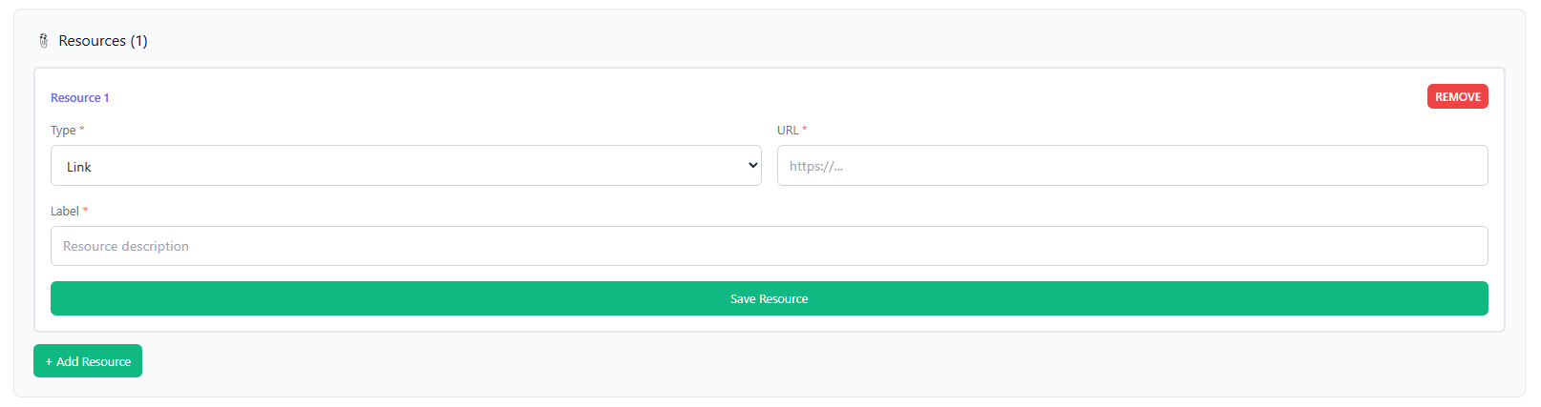
Task: Click the https://... placeholder text
Action: (x=816, y=167)
